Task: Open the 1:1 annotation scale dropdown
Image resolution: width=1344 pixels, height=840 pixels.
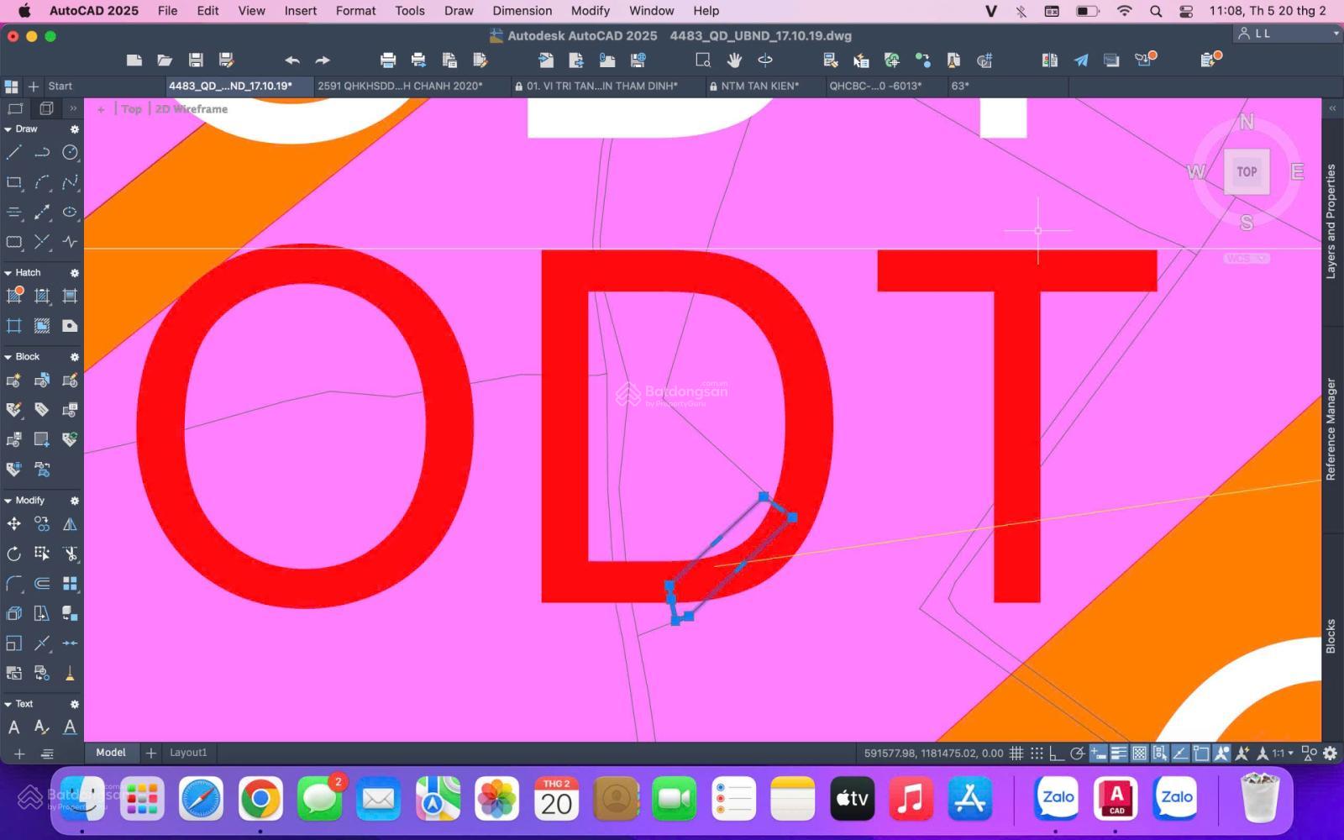Action: (1282, 753)
